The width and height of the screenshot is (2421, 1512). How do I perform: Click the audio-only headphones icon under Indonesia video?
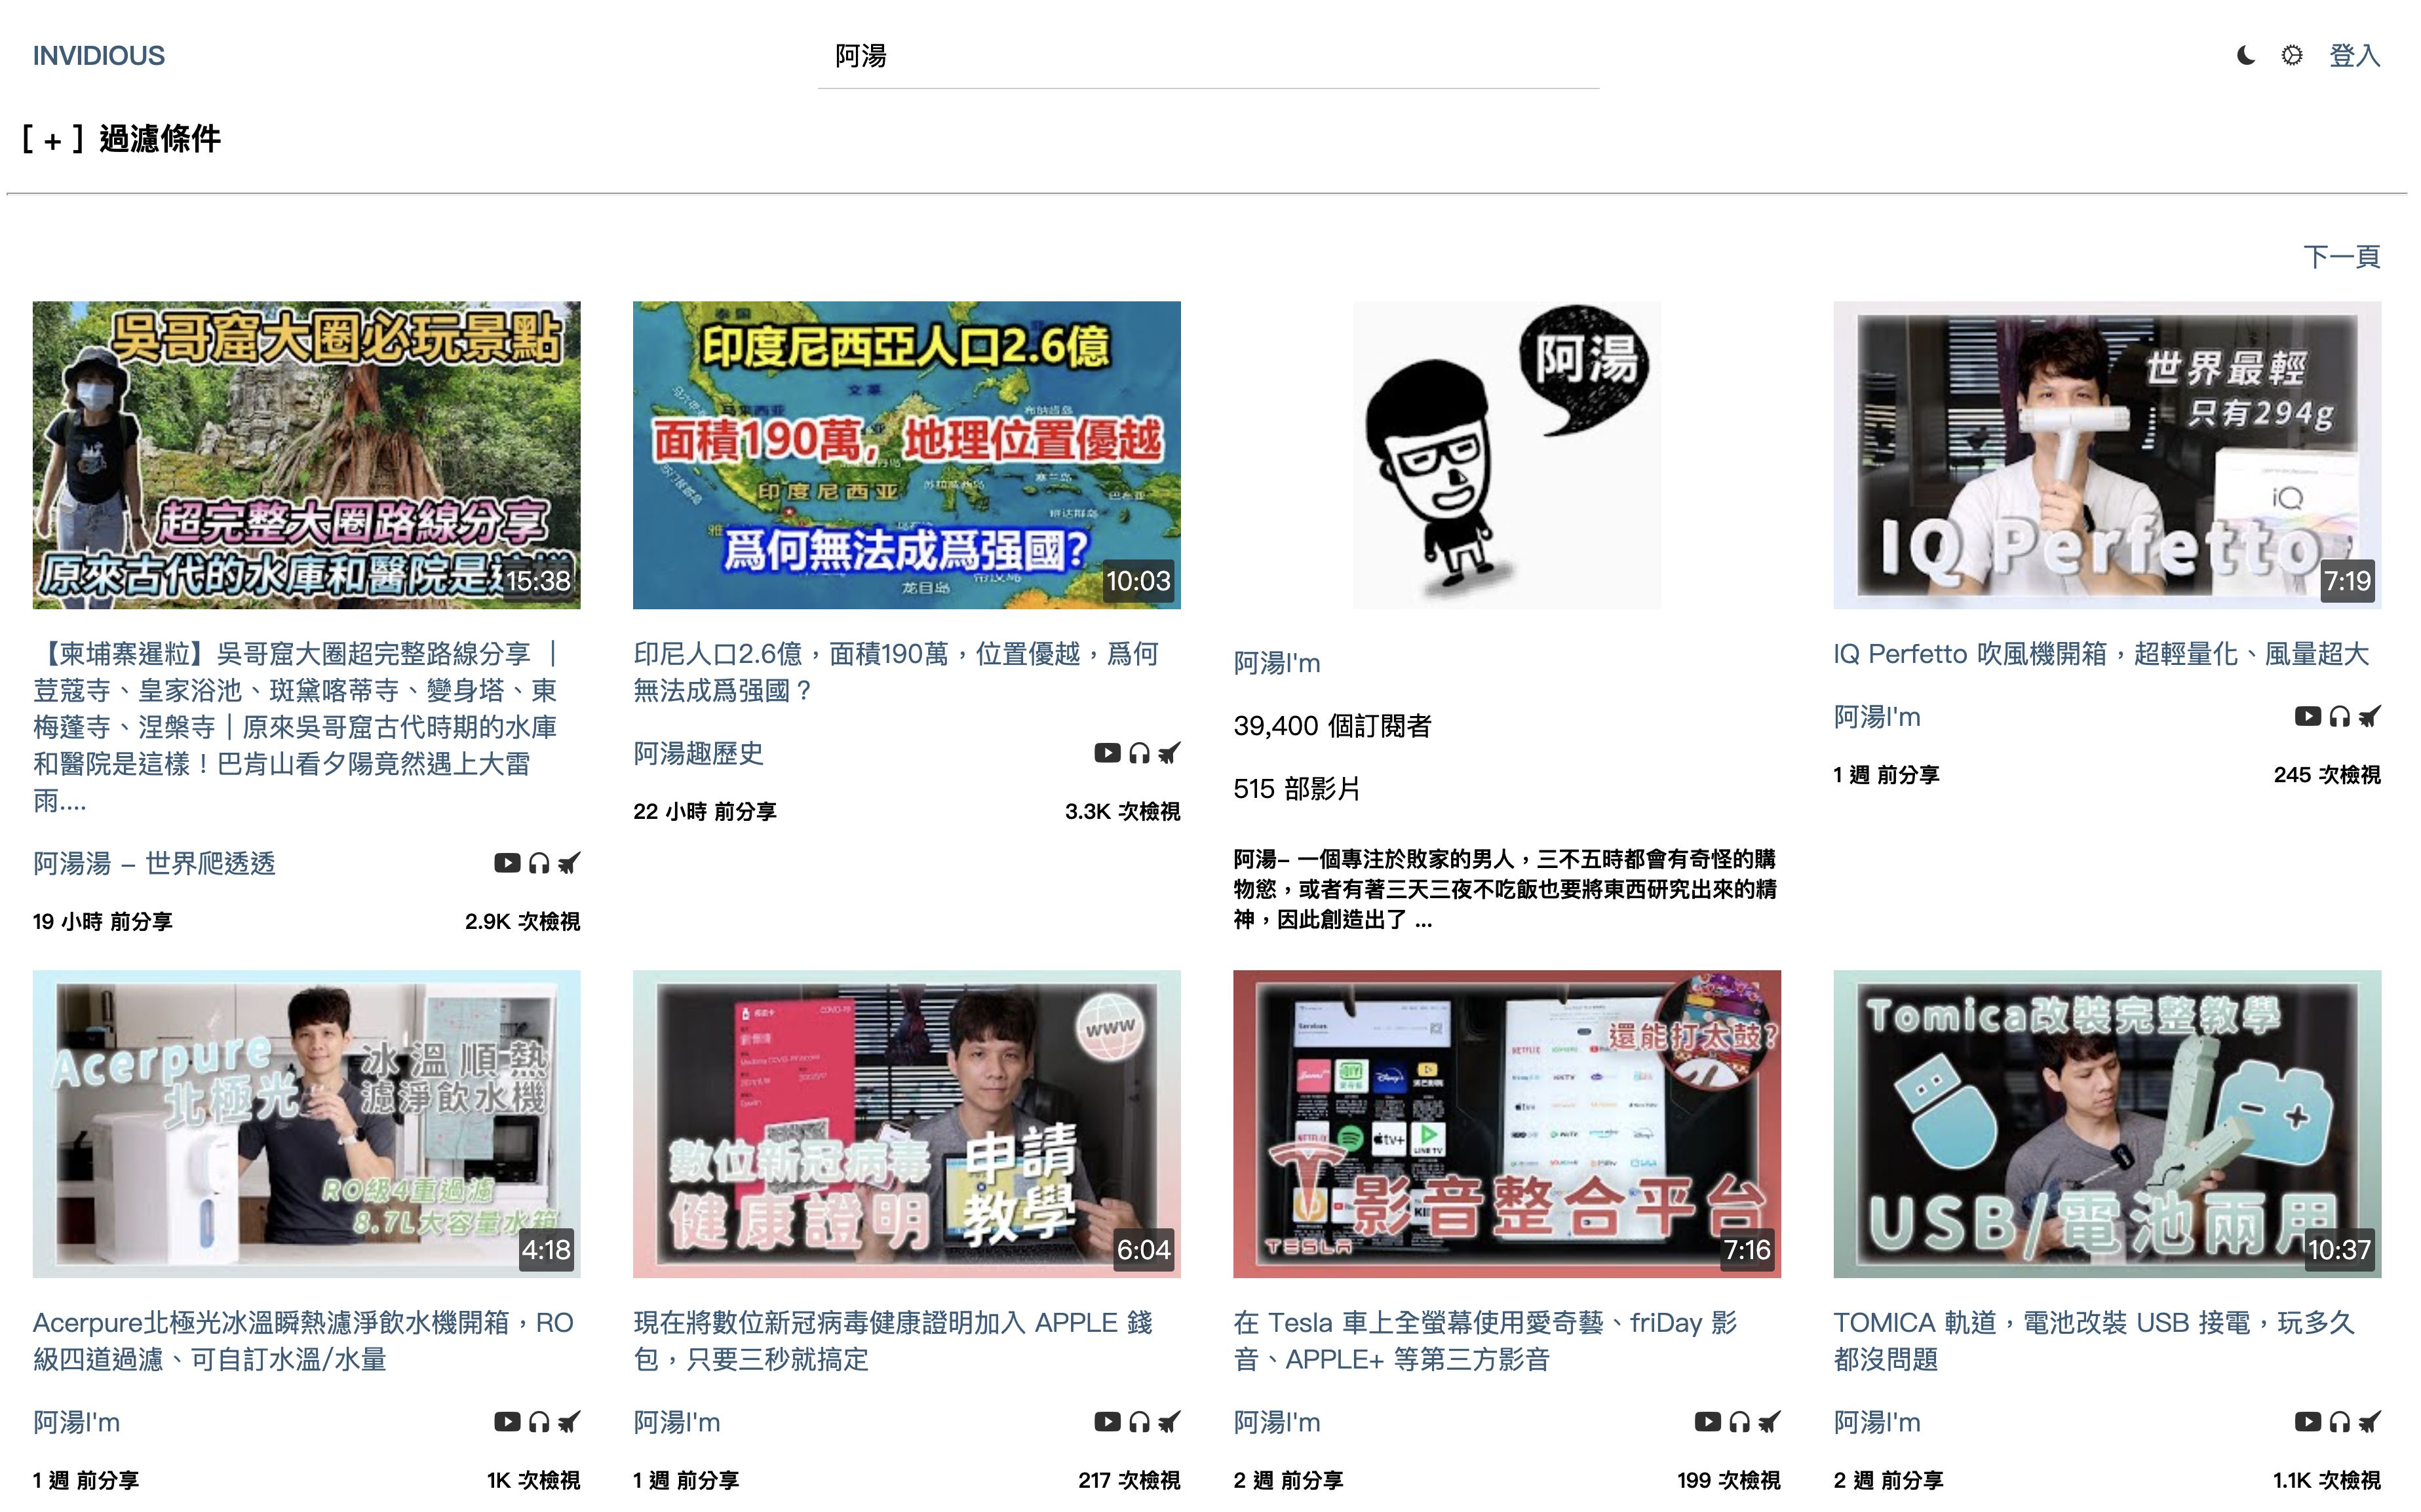click(1138, 753)
